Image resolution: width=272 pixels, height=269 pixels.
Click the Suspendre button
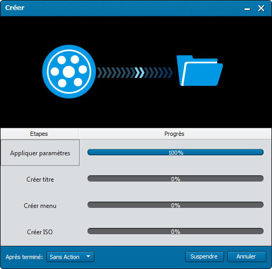[x=204, y=256]
